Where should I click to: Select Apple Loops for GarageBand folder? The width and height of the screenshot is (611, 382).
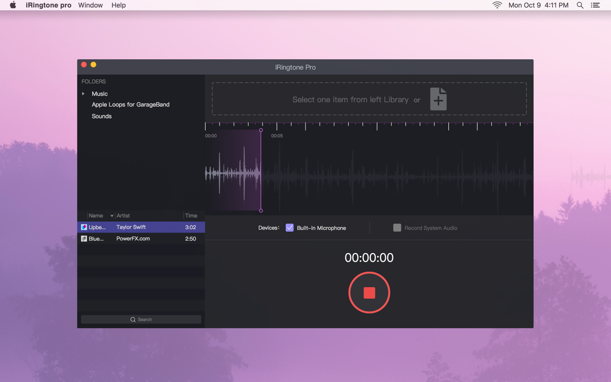pyautogui.click(x=130, y=105)
